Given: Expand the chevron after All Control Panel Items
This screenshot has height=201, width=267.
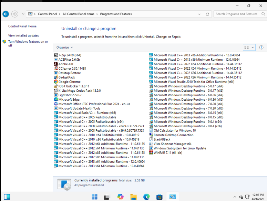Looking at the screenshot, I should tap(97, 14).
